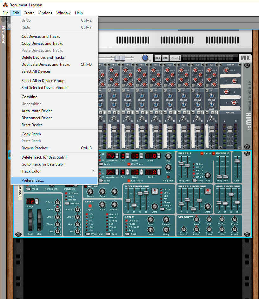This screenshot has height=299, width=259.
Task: Click the Range value spinner
Action: 37,201
